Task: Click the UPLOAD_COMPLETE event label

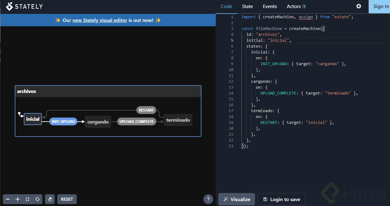Action: click(x=136, y=122)
